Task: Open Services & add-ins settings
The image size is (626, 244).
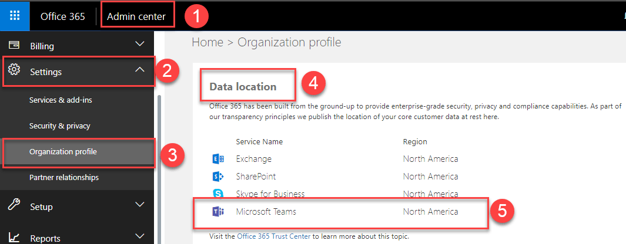Action: 61,100
